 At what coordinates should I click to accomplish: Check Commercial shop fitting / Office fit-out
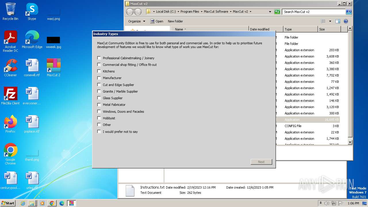coord(99,64)
